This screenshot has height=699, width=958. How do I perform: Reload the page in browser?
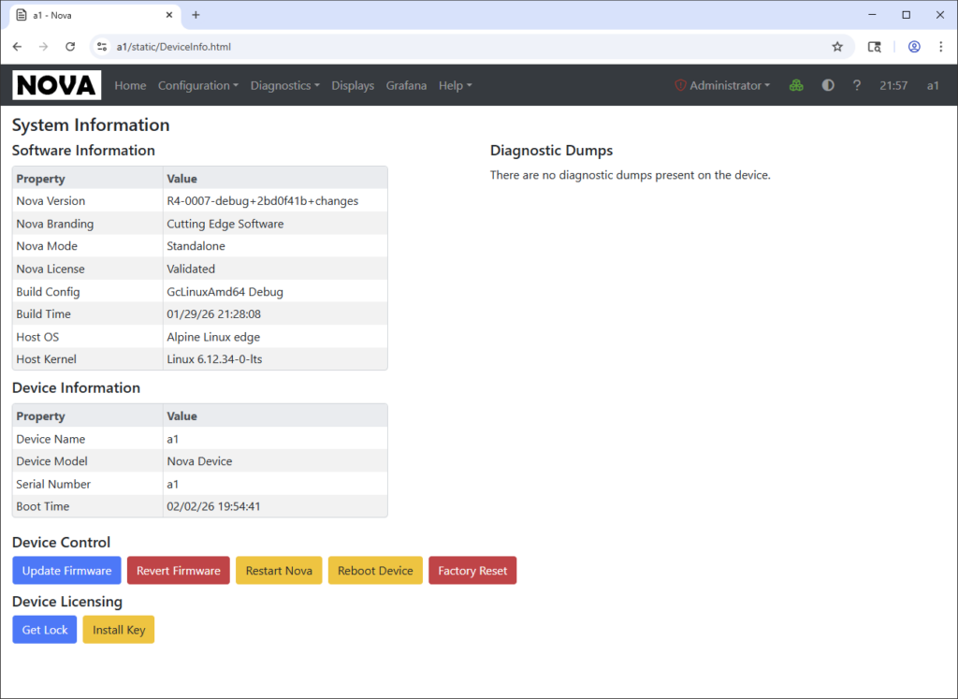[x=69, y=46]
